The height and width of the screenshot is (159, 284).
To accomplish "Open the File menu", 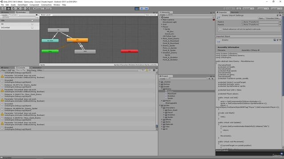I will click(2, 5).
